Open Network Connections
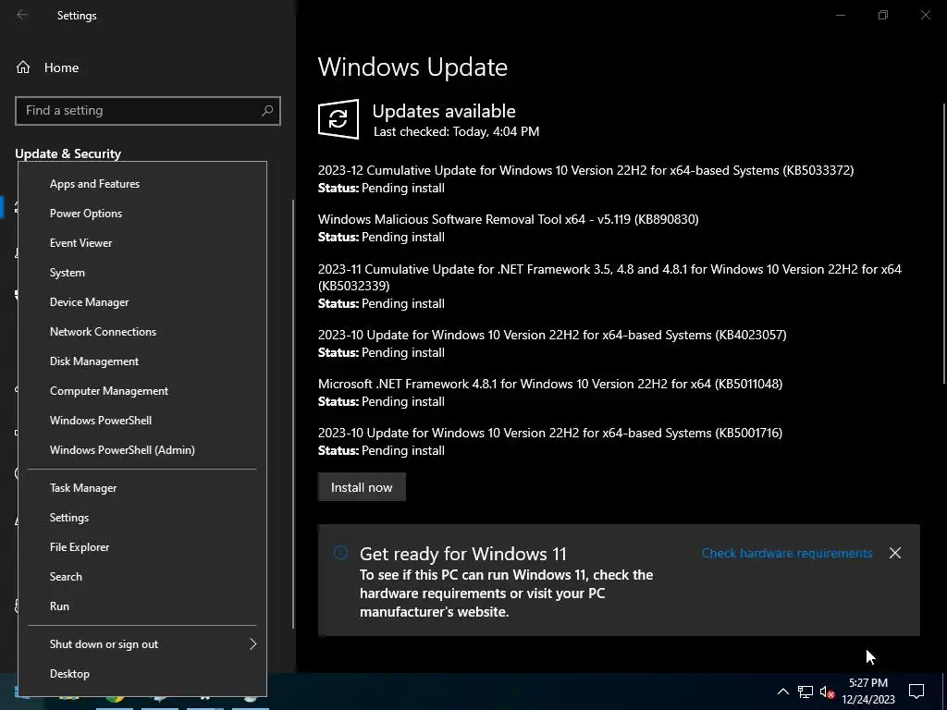The width and height of the screenshot is (947, 710). [142, 332]
